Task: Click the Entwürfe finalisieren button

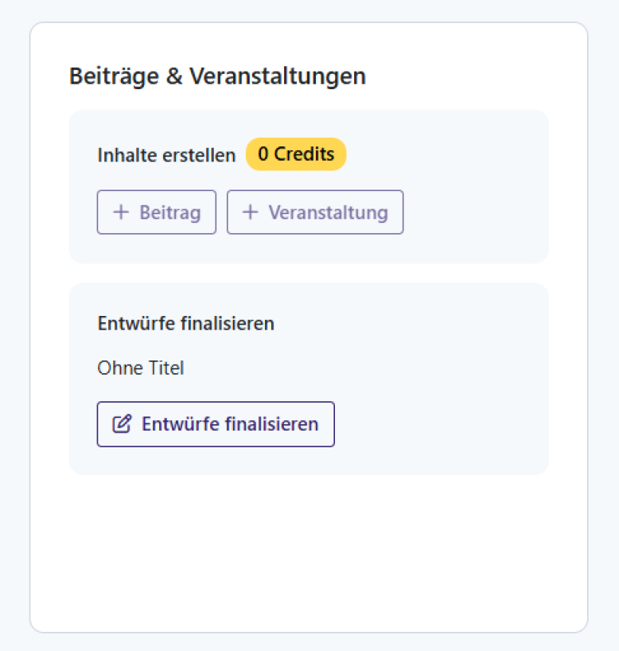Action: tap(216, 424)
